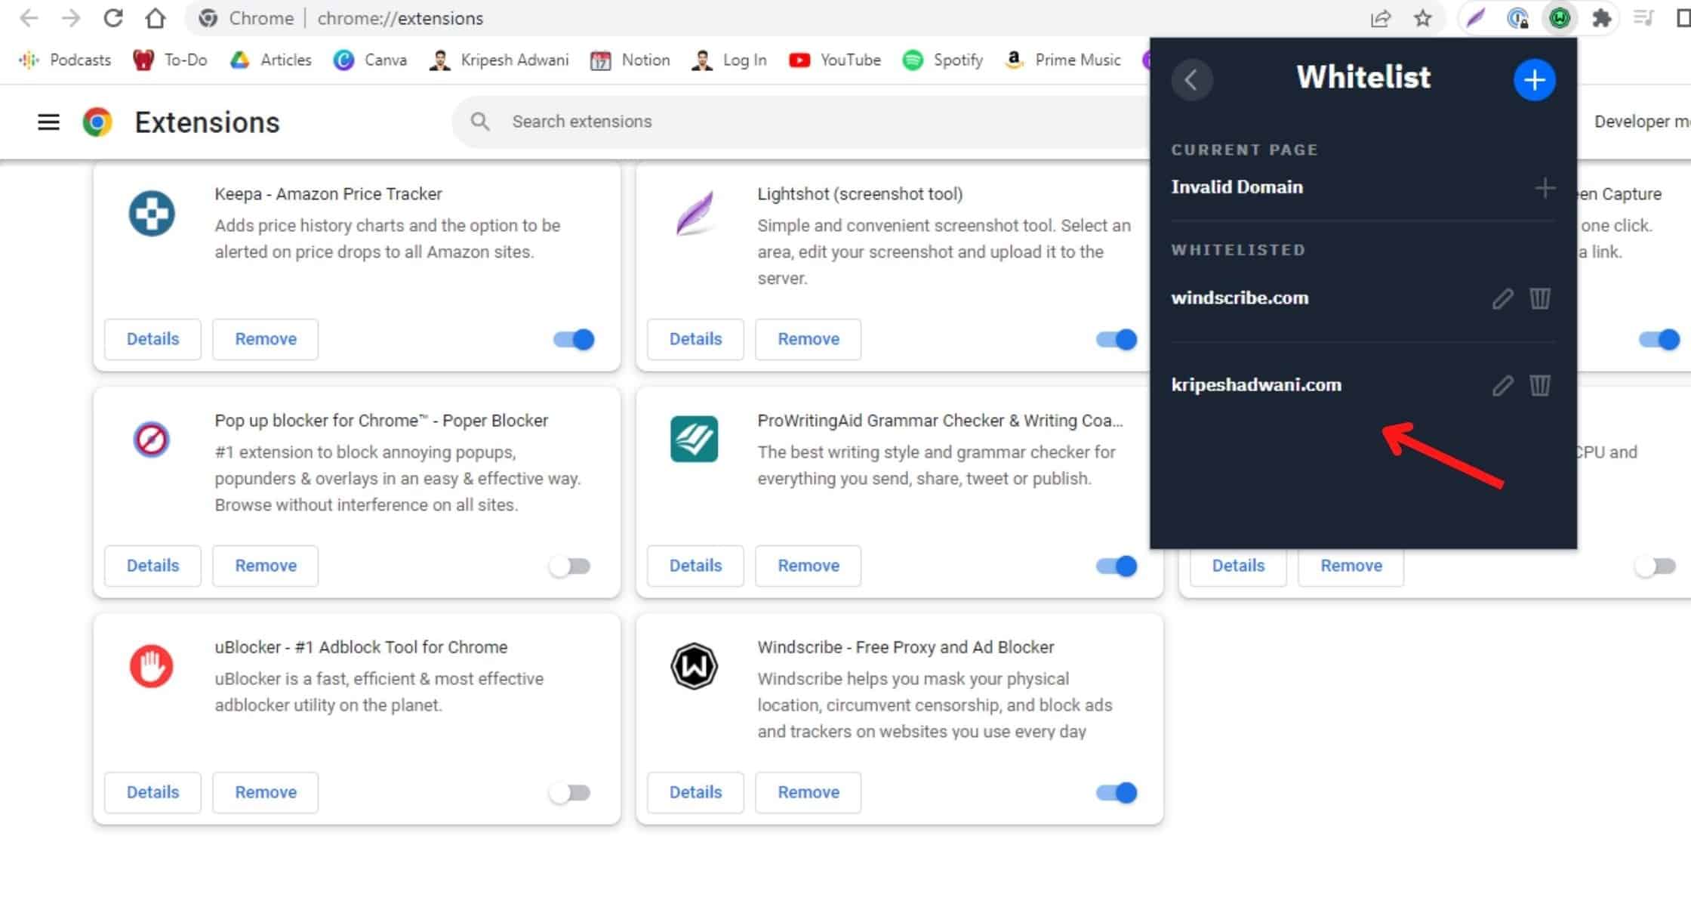Enable the uBlocker adblock extension
This screenshot has width=1691, height=901.
point(570,792)
